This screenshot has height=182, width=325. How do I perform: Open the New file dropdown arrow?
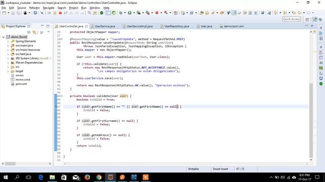[8, 13]
